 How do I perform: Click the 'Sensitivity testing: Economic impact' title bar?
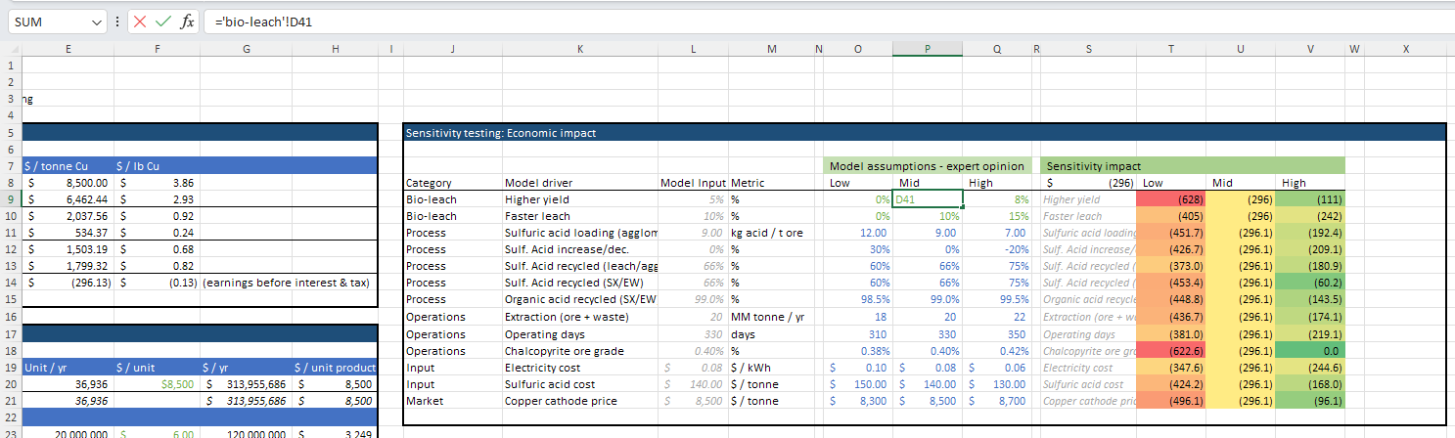coord(924,133)
